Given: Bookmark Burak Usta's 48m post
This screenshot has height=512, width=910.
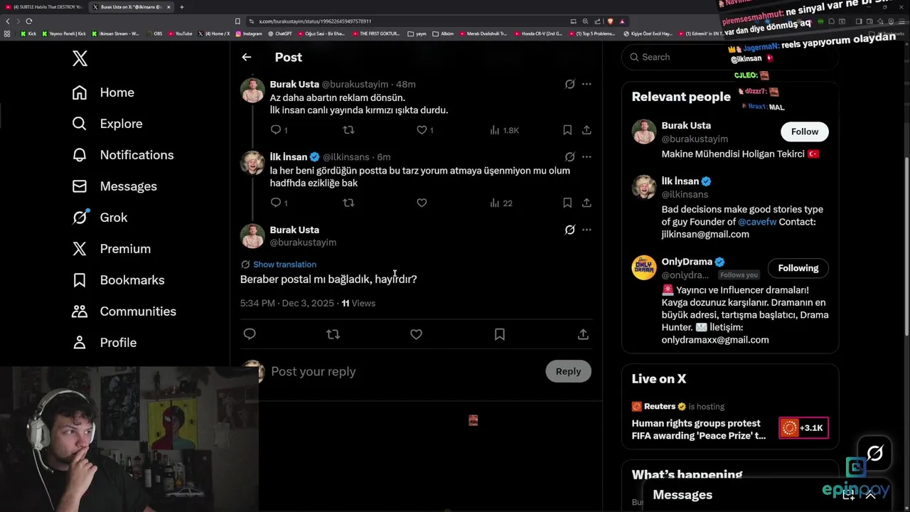Looking at the screenshot, I should tap(567, 130).
